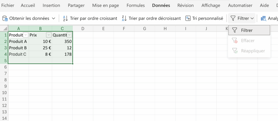278x121 pixels.
Task: Go to the Mise en page tab
Action: [105, 5]
